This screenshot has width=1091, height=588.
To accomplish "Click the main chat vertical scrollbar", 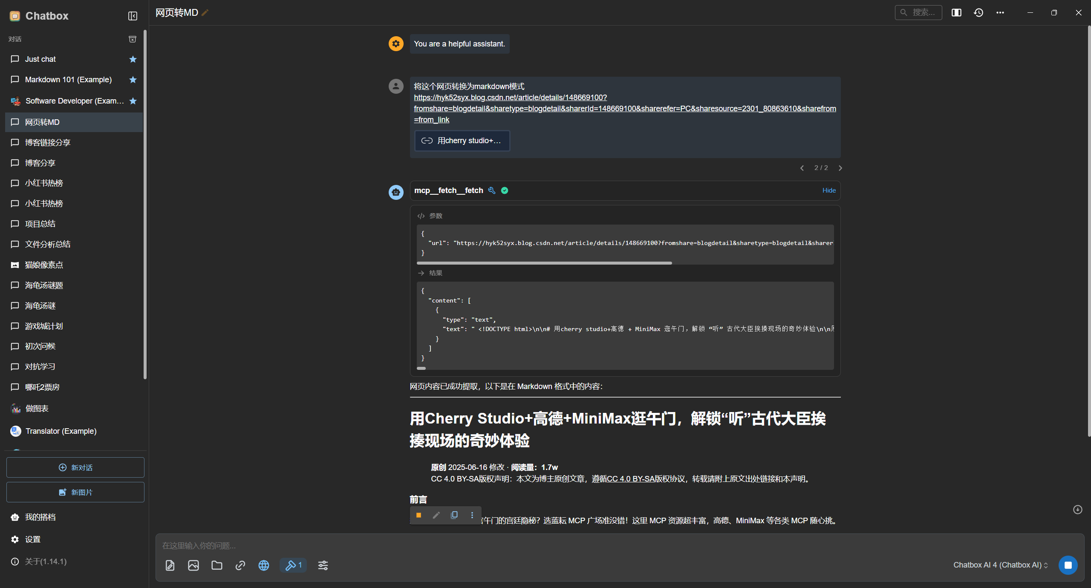I will [x=1089, y=231].
